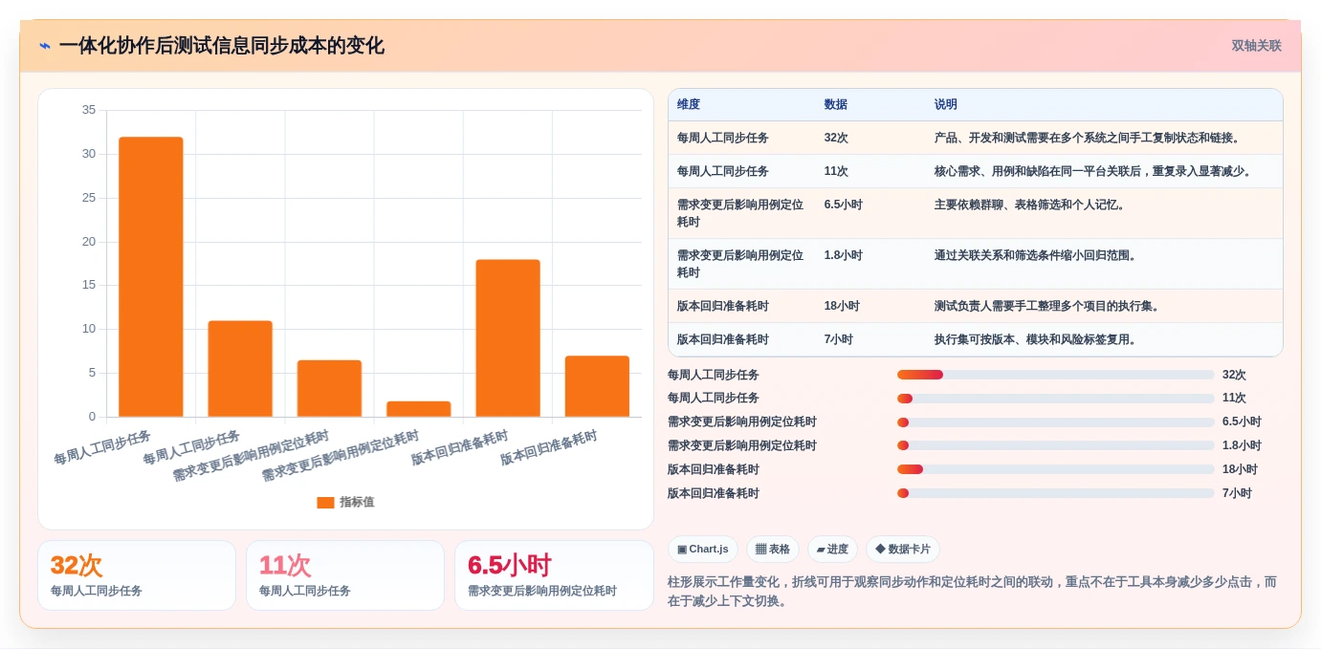Open the red 6.5小时 summary card
This screenshot has height=649, width=1321.
[x=554, y=575]
